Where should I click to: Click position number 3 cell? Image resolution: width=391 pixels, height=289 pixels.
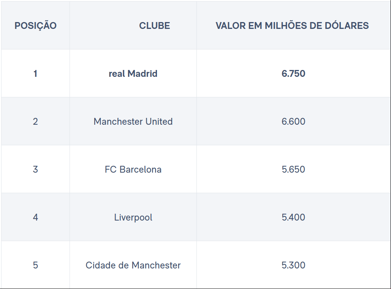pos(35,169)
